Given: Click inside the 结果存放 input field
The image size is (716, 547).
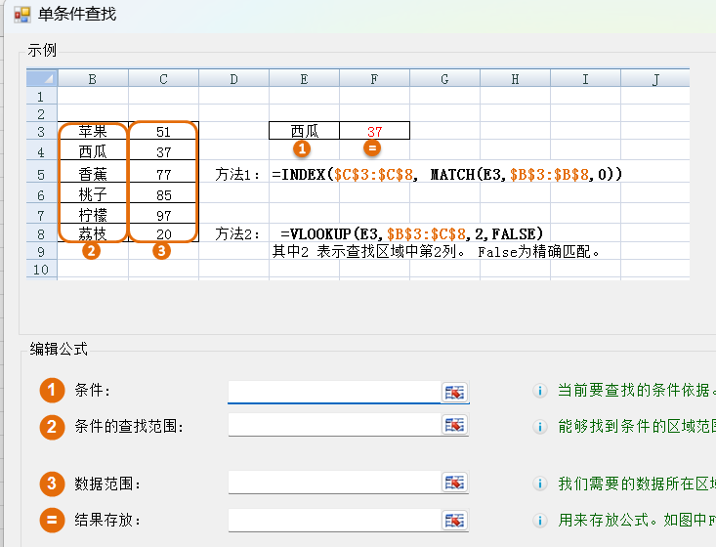Looking at the screenshot, I should (x=334, y=520).
